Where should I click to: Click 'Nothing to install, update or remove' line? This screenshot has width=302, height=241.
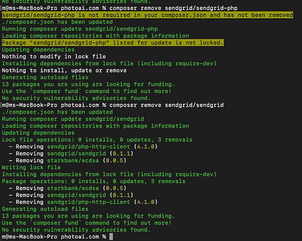(x=64, y=70)
